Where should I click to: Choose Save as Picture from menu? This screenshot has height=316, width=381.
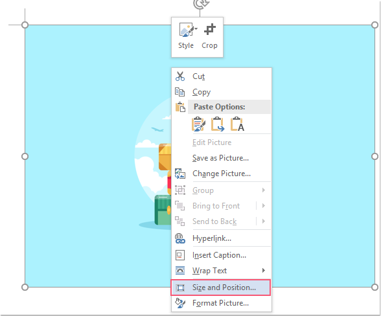[x=220, y=158]
